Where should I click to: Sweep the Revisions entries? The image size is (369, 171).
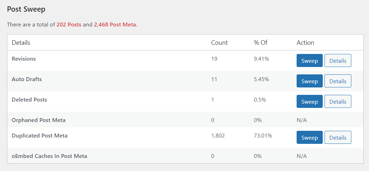click(309, 61)
